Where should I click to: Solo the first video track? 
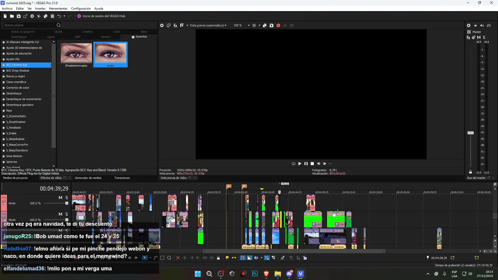pos(67,198)
